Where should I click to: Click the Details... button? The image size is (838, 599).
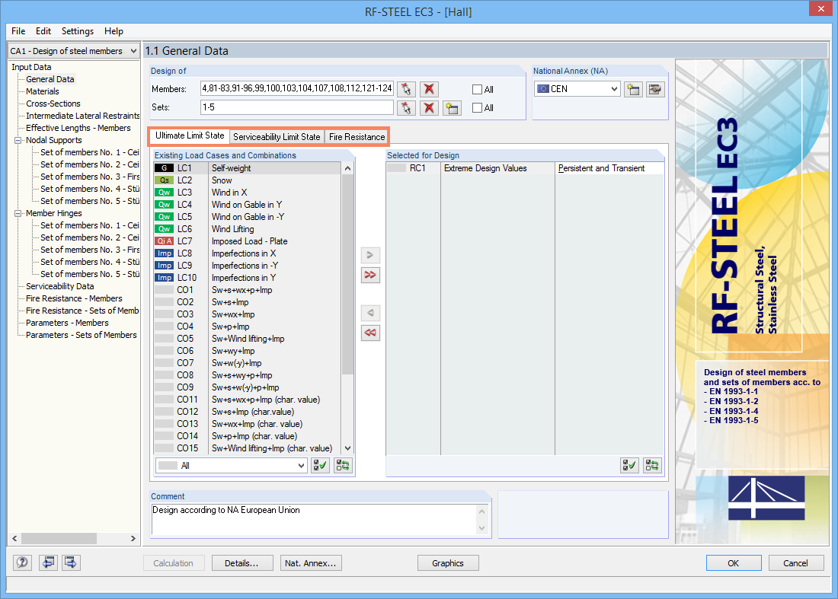[242, 563]
